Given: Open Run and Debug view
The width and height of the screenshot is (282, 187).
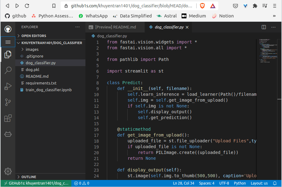Looking at the screenshot, I should [8, 87].
